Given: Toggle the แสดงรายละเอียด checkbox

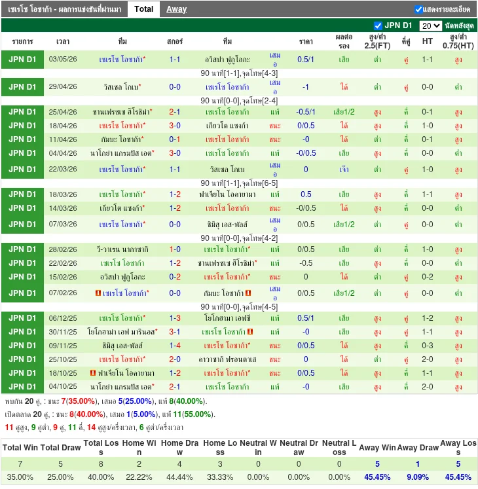Looking at the screenshot, I should pos(418,9).
